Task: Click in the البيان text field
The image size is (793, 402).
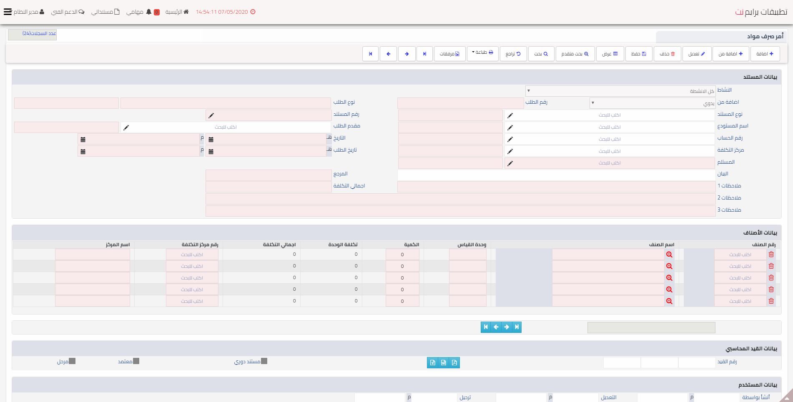Action: pyautogui.click(x=556, y=175)
